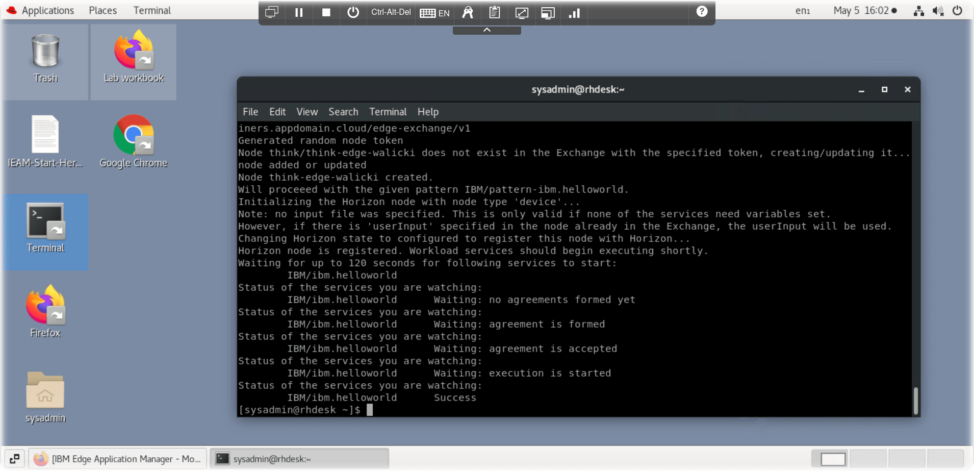Click 'node added or updated' line
This screenshot has height=471, width=974.
pos(302,165)
